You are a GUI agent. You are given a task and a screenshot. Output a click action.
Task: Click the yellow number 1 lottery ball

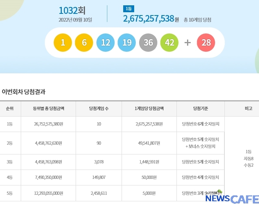point(63,42)
